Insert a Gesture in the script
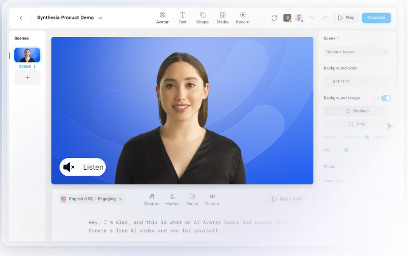 click(x=152, y=200)
